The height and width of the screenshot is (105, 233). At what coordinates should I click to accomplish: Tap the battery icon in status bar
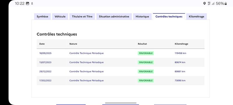[x=225, y=3]
